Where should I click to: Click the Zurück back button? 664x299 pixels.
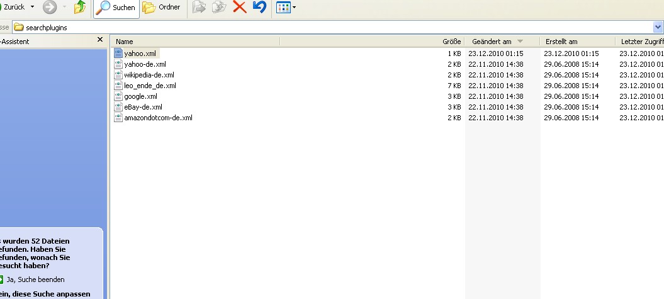tap(13, 7)
